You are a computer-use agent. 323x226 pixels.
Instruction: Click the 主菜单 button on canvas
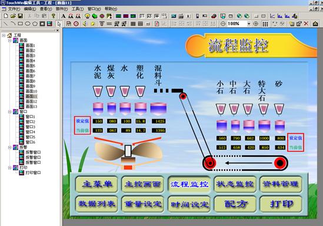96,184
